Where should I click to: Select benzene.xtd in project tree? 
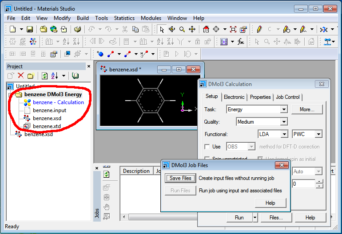[47, 126]
